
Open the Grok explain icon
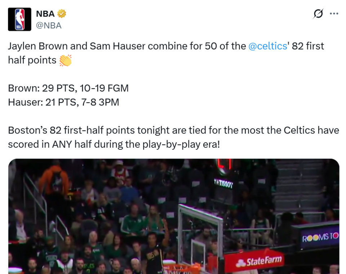318,14
